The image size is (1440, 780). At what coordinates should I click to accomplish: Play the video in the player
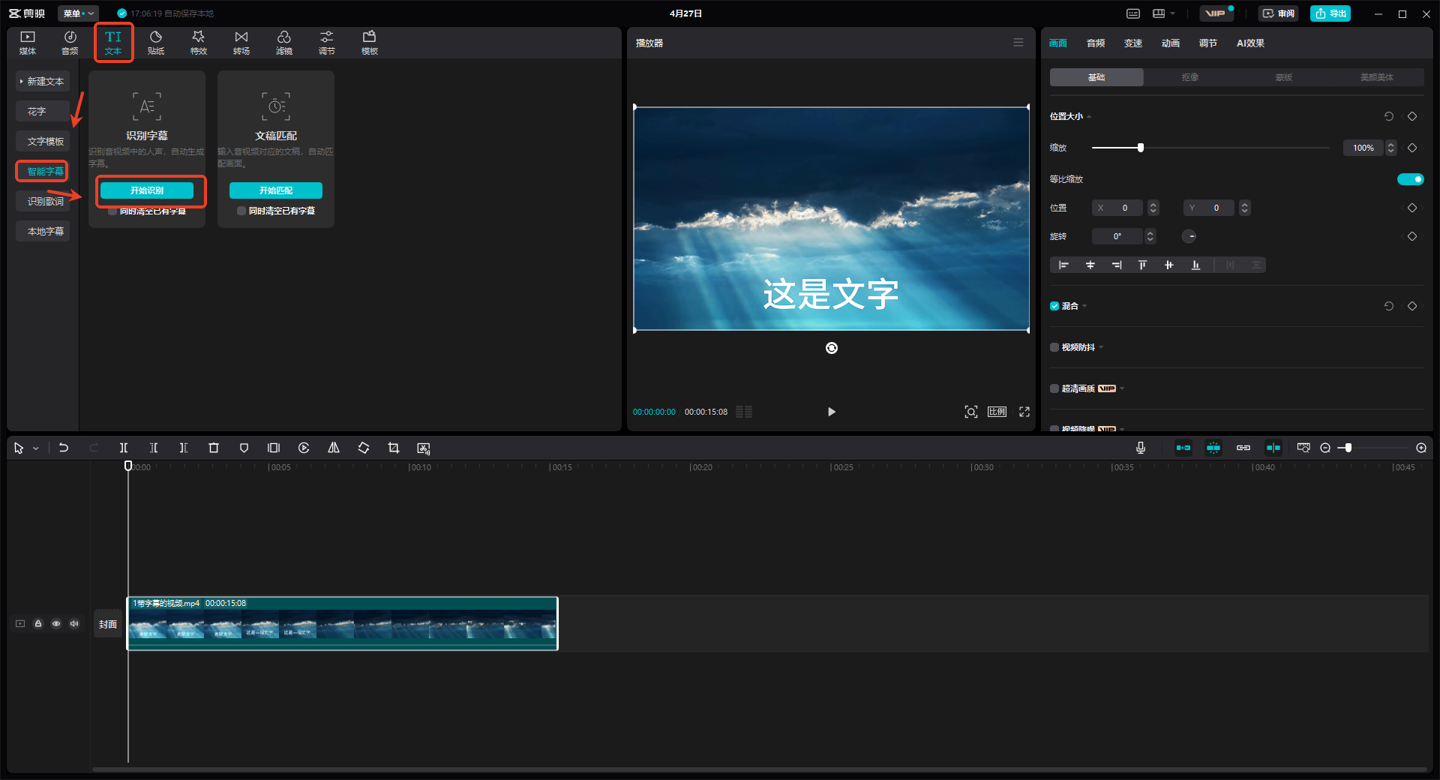[831, 412]
